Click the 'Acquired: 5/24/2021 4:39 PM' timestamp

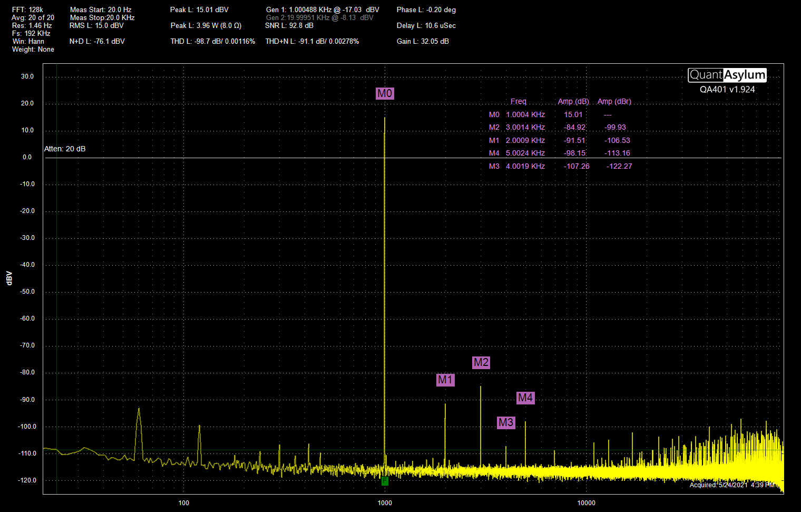tap(732, 485)
